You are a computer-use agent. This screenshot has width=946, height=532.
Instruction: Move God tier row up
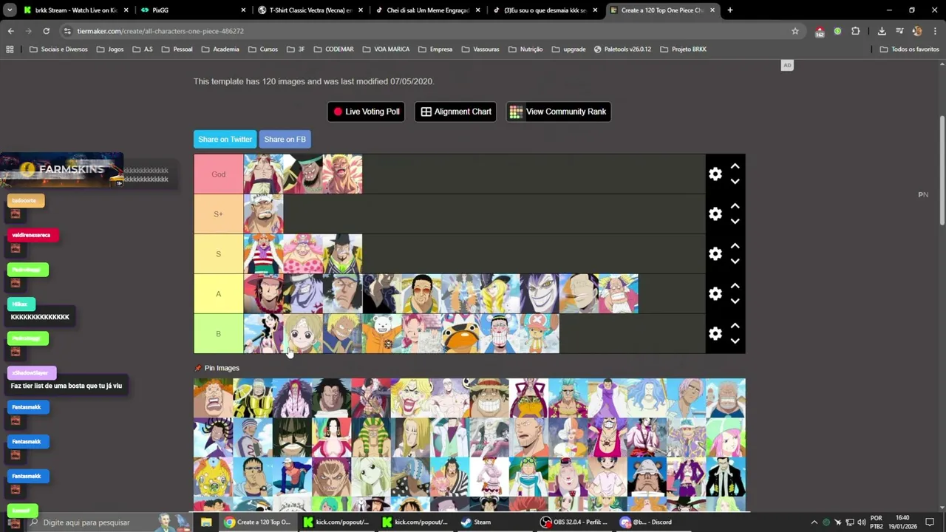735,166
